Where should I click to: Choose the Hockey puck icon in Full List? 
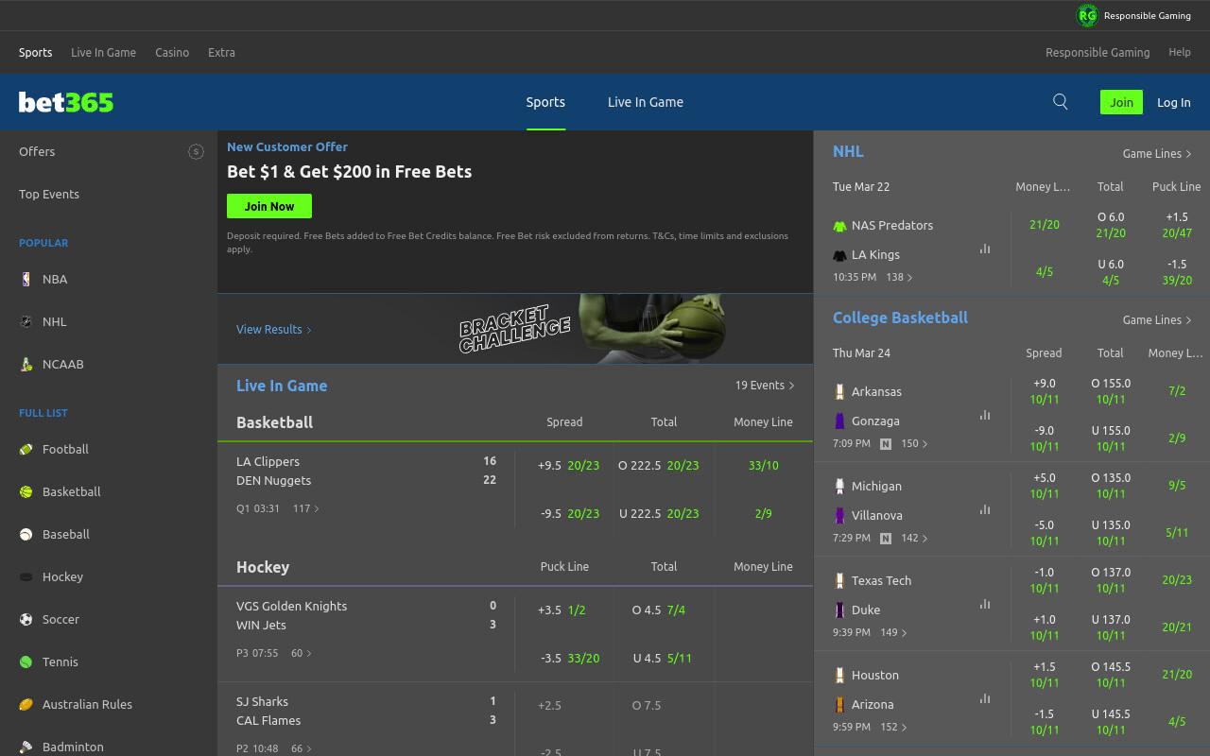[26, 576]
